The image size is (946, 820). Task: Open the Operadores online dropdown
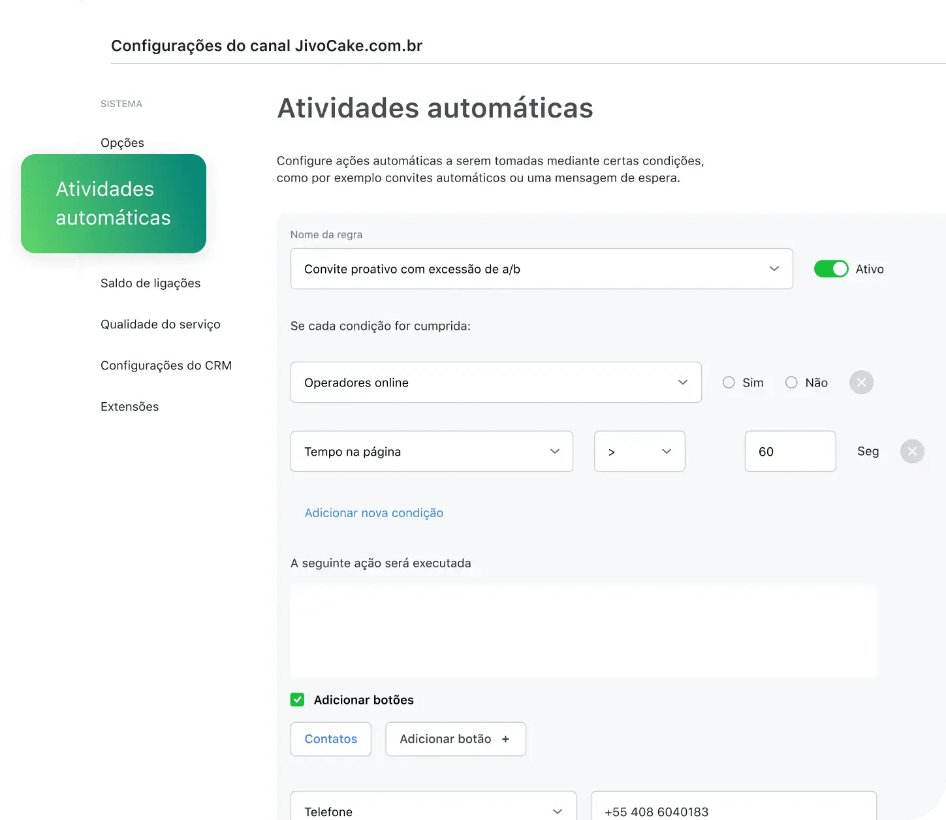496,383
